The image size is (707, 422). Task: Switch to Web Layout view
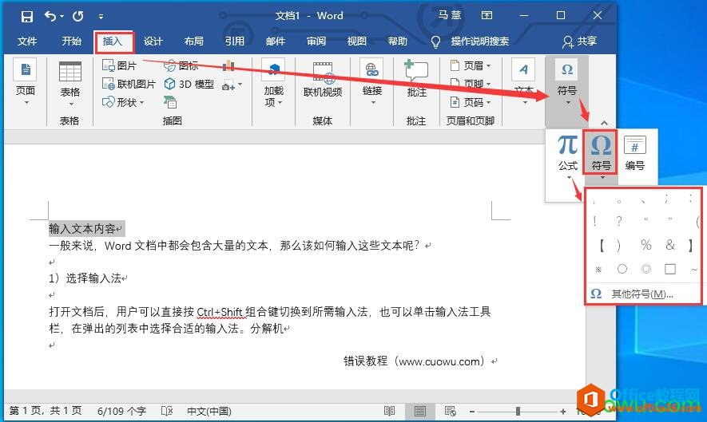[450, 411]
